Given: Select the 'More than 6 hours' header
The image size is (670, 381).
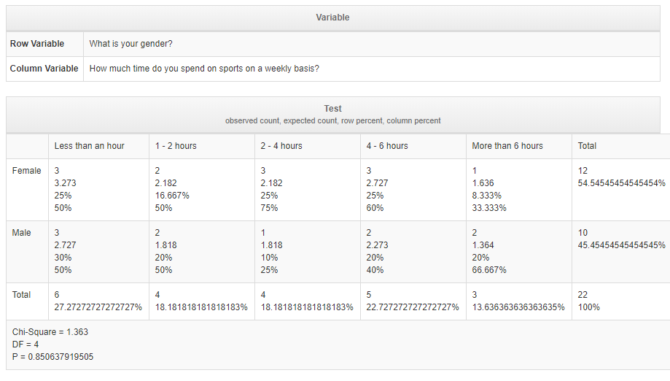Looking at the screenshot, I should [x=519, y=146].
